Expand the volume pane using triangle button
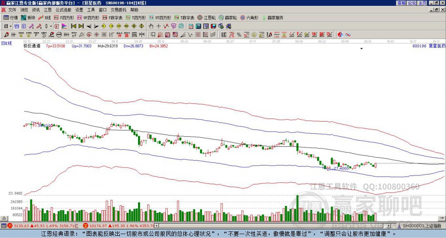The height and width of the screenshot is (238, 446). (3, 218)
